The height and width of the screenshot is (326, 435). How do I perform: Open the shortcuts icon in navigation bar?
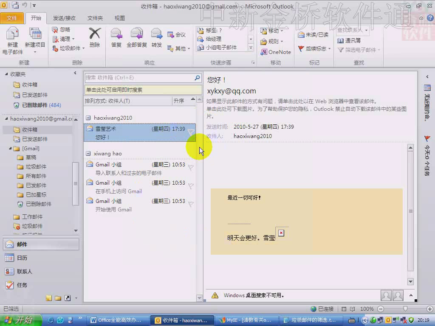tap(68, 298)
